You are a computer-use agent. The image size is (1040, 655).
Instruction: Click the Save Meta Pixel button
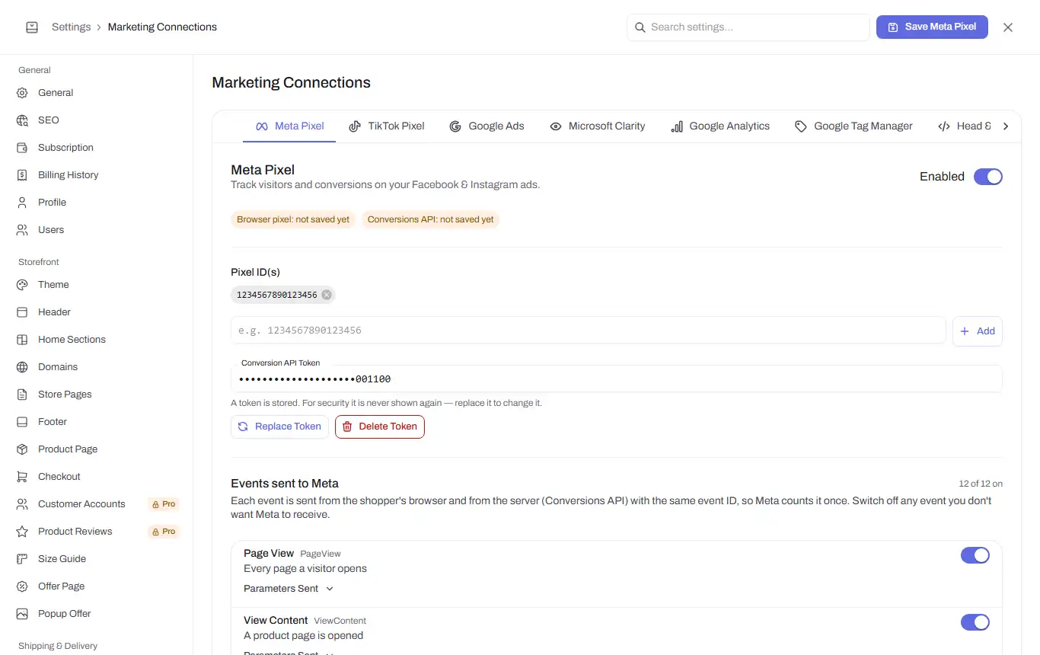[x=932, y=27]
